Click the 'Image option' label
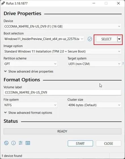The height and width of the screenshot is (159, 125). coord(13,46)
